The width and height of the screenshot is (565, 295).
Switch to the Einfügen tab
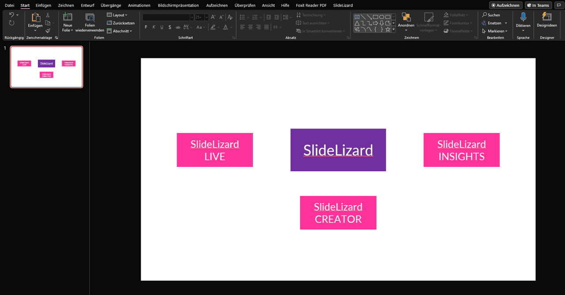click(x=43, y=5)
